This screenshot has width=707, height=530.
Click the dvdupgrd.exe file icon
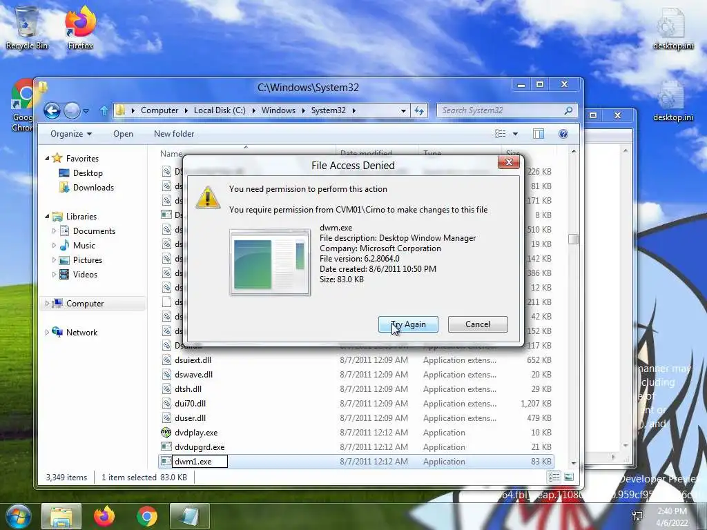pos(166,446)
